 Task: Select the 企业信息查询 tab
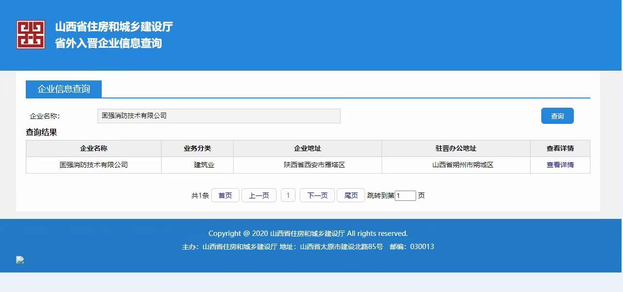64,89
